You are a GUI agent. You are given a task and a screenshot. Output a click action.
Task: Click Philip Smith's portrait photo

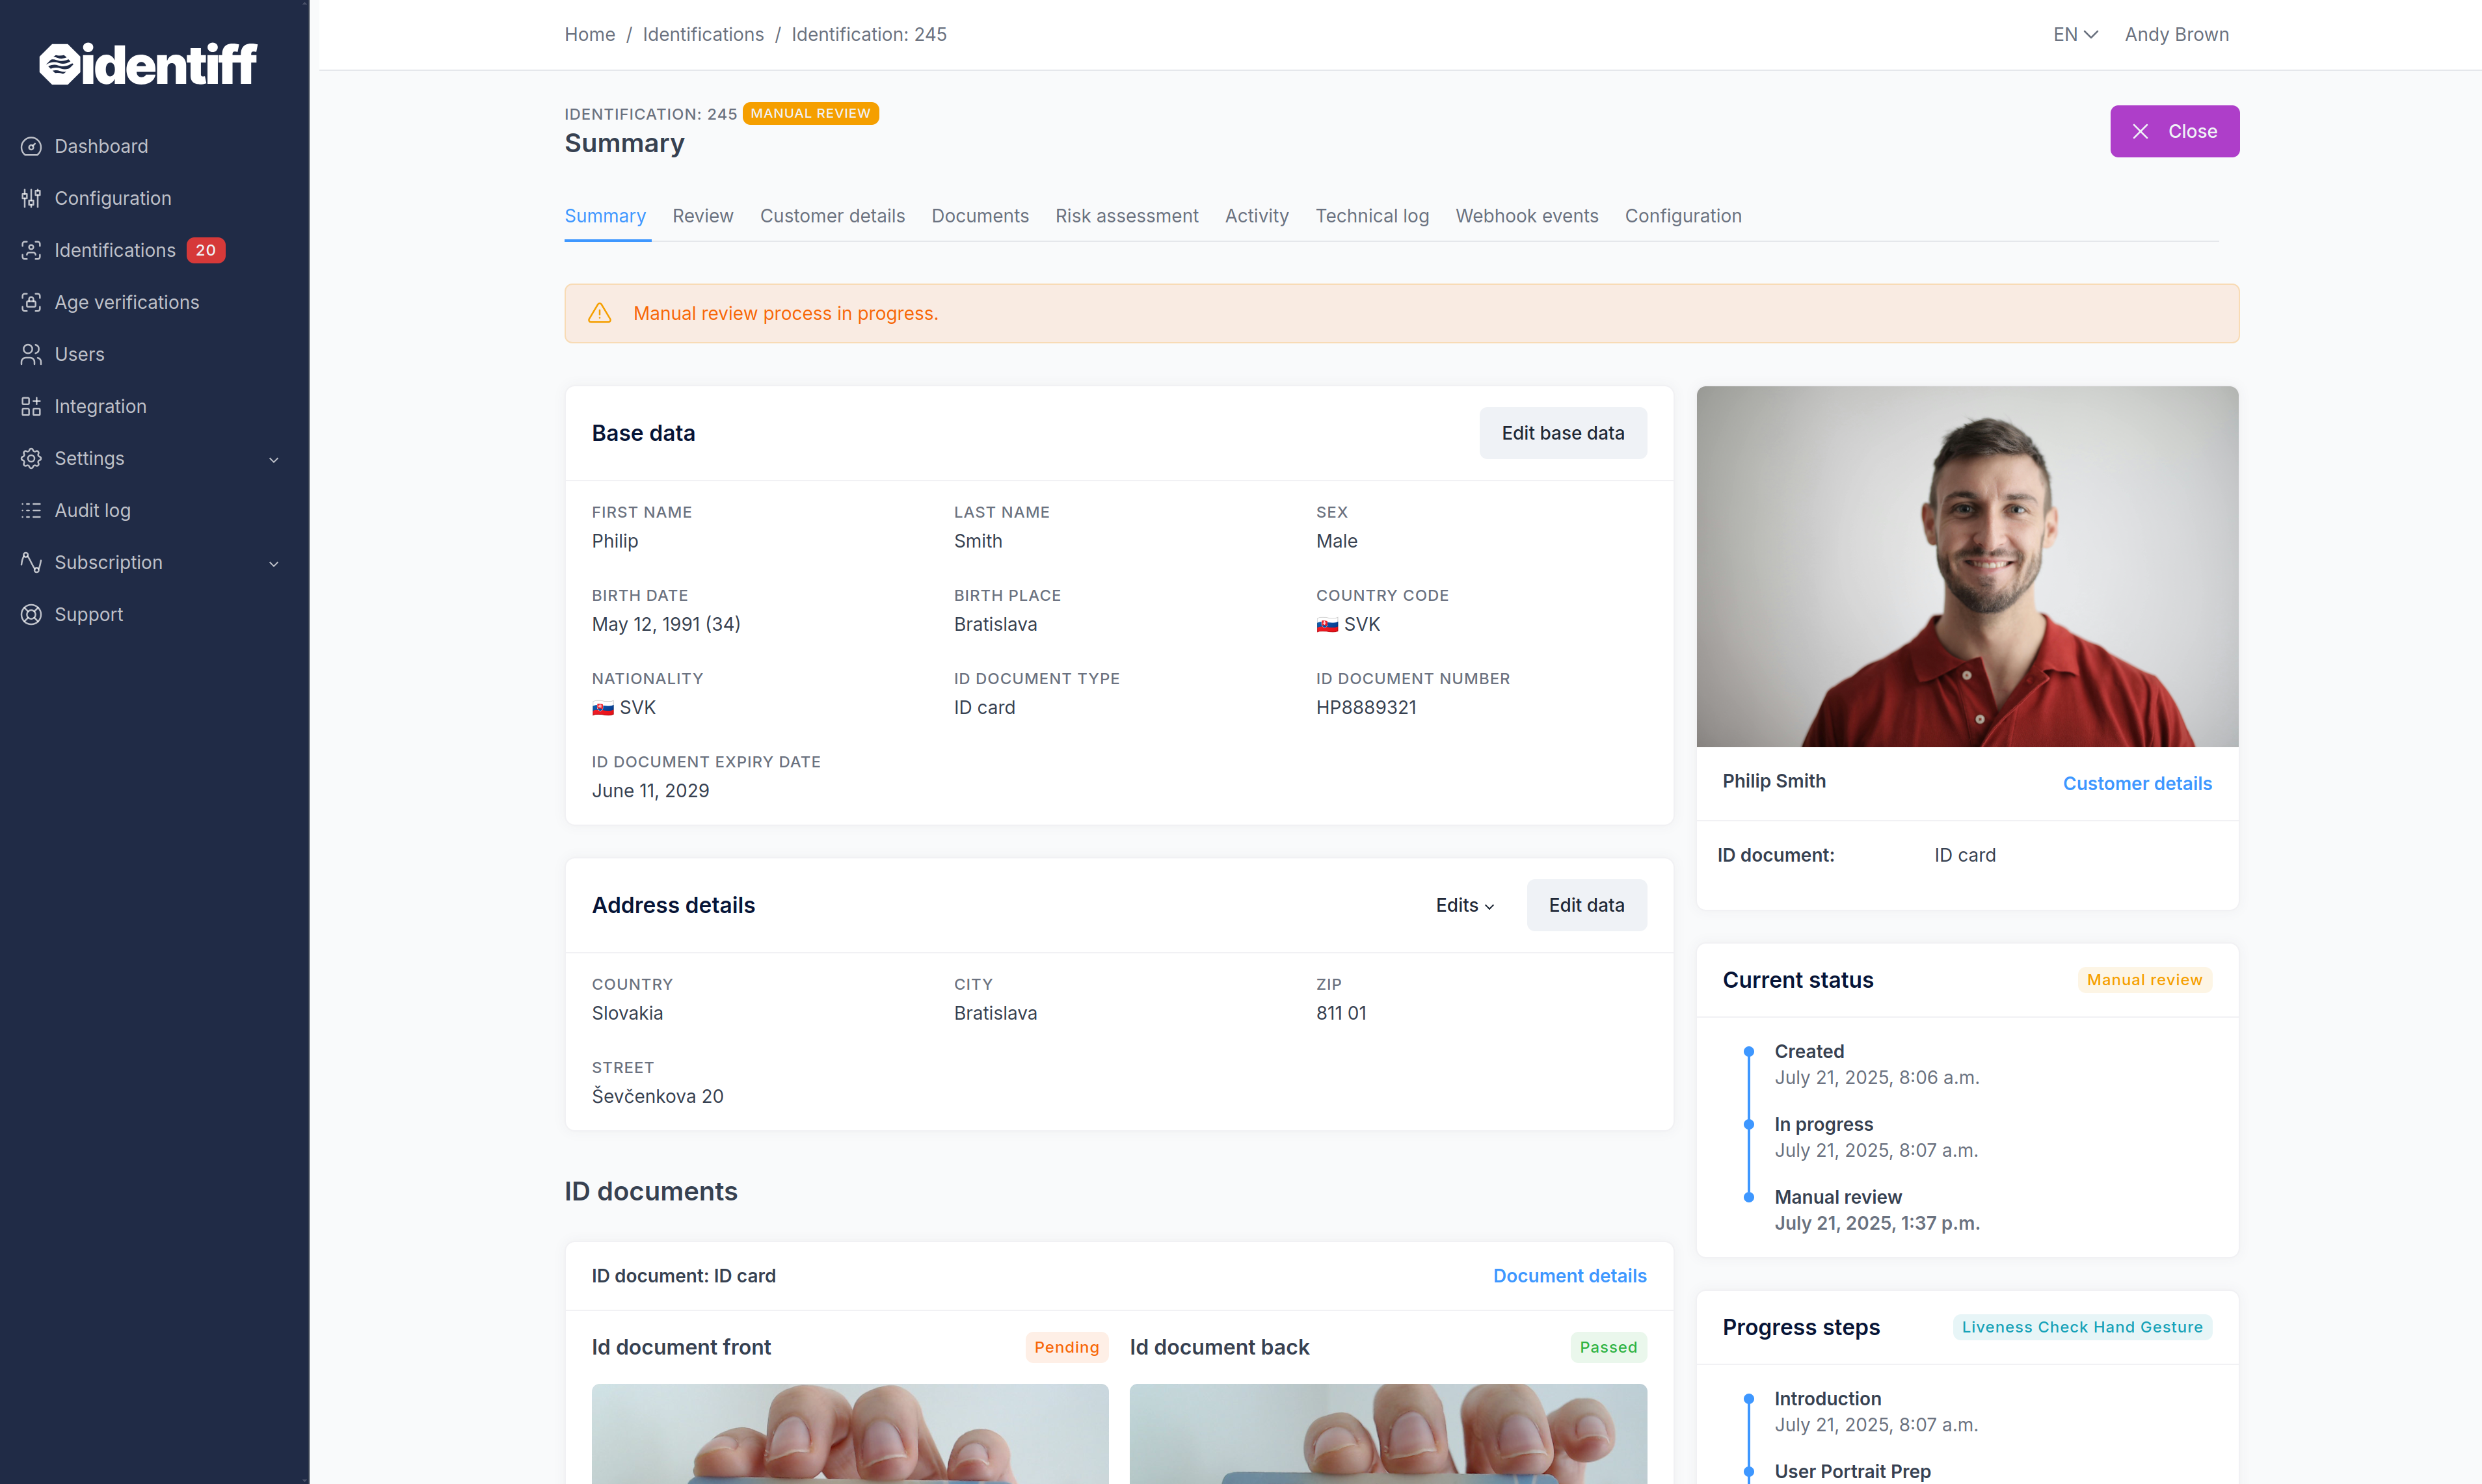pyautogui.click(x=1966, y=566)
